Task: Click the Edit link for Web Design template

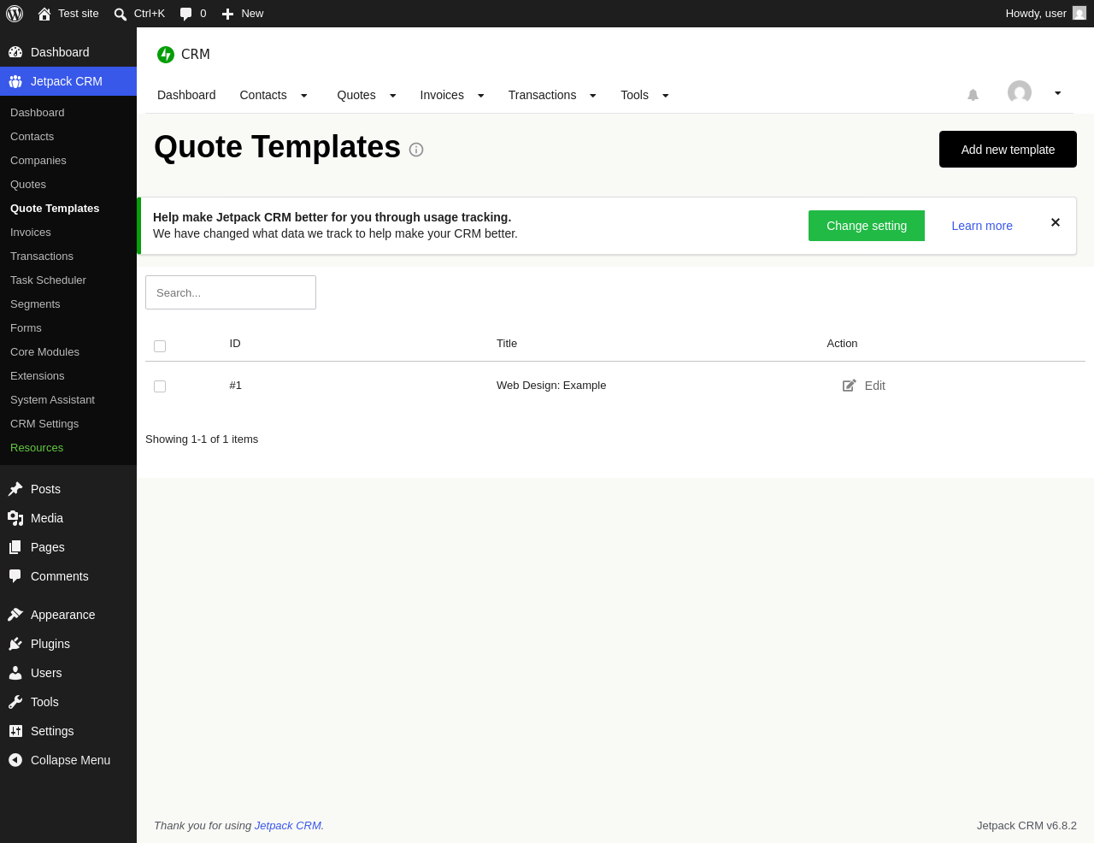Action: [875, 386]
